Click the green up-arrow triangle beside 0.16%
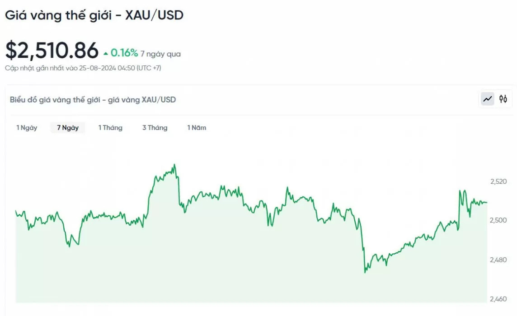This screenshot has height=316, width=517. coord(105,54)
